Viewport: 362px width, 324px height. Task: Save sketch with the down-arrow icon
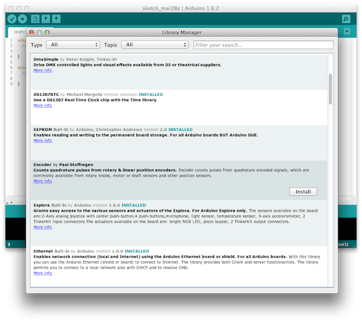click(x=56, y=19)
